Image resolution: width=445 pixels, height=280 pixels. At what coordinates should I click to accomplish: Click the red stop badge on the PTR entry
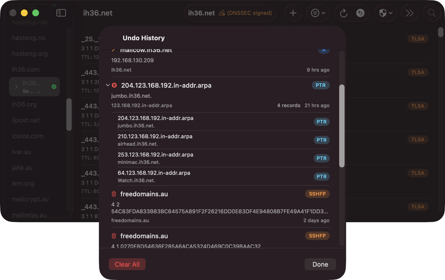(x=114, y=85)
